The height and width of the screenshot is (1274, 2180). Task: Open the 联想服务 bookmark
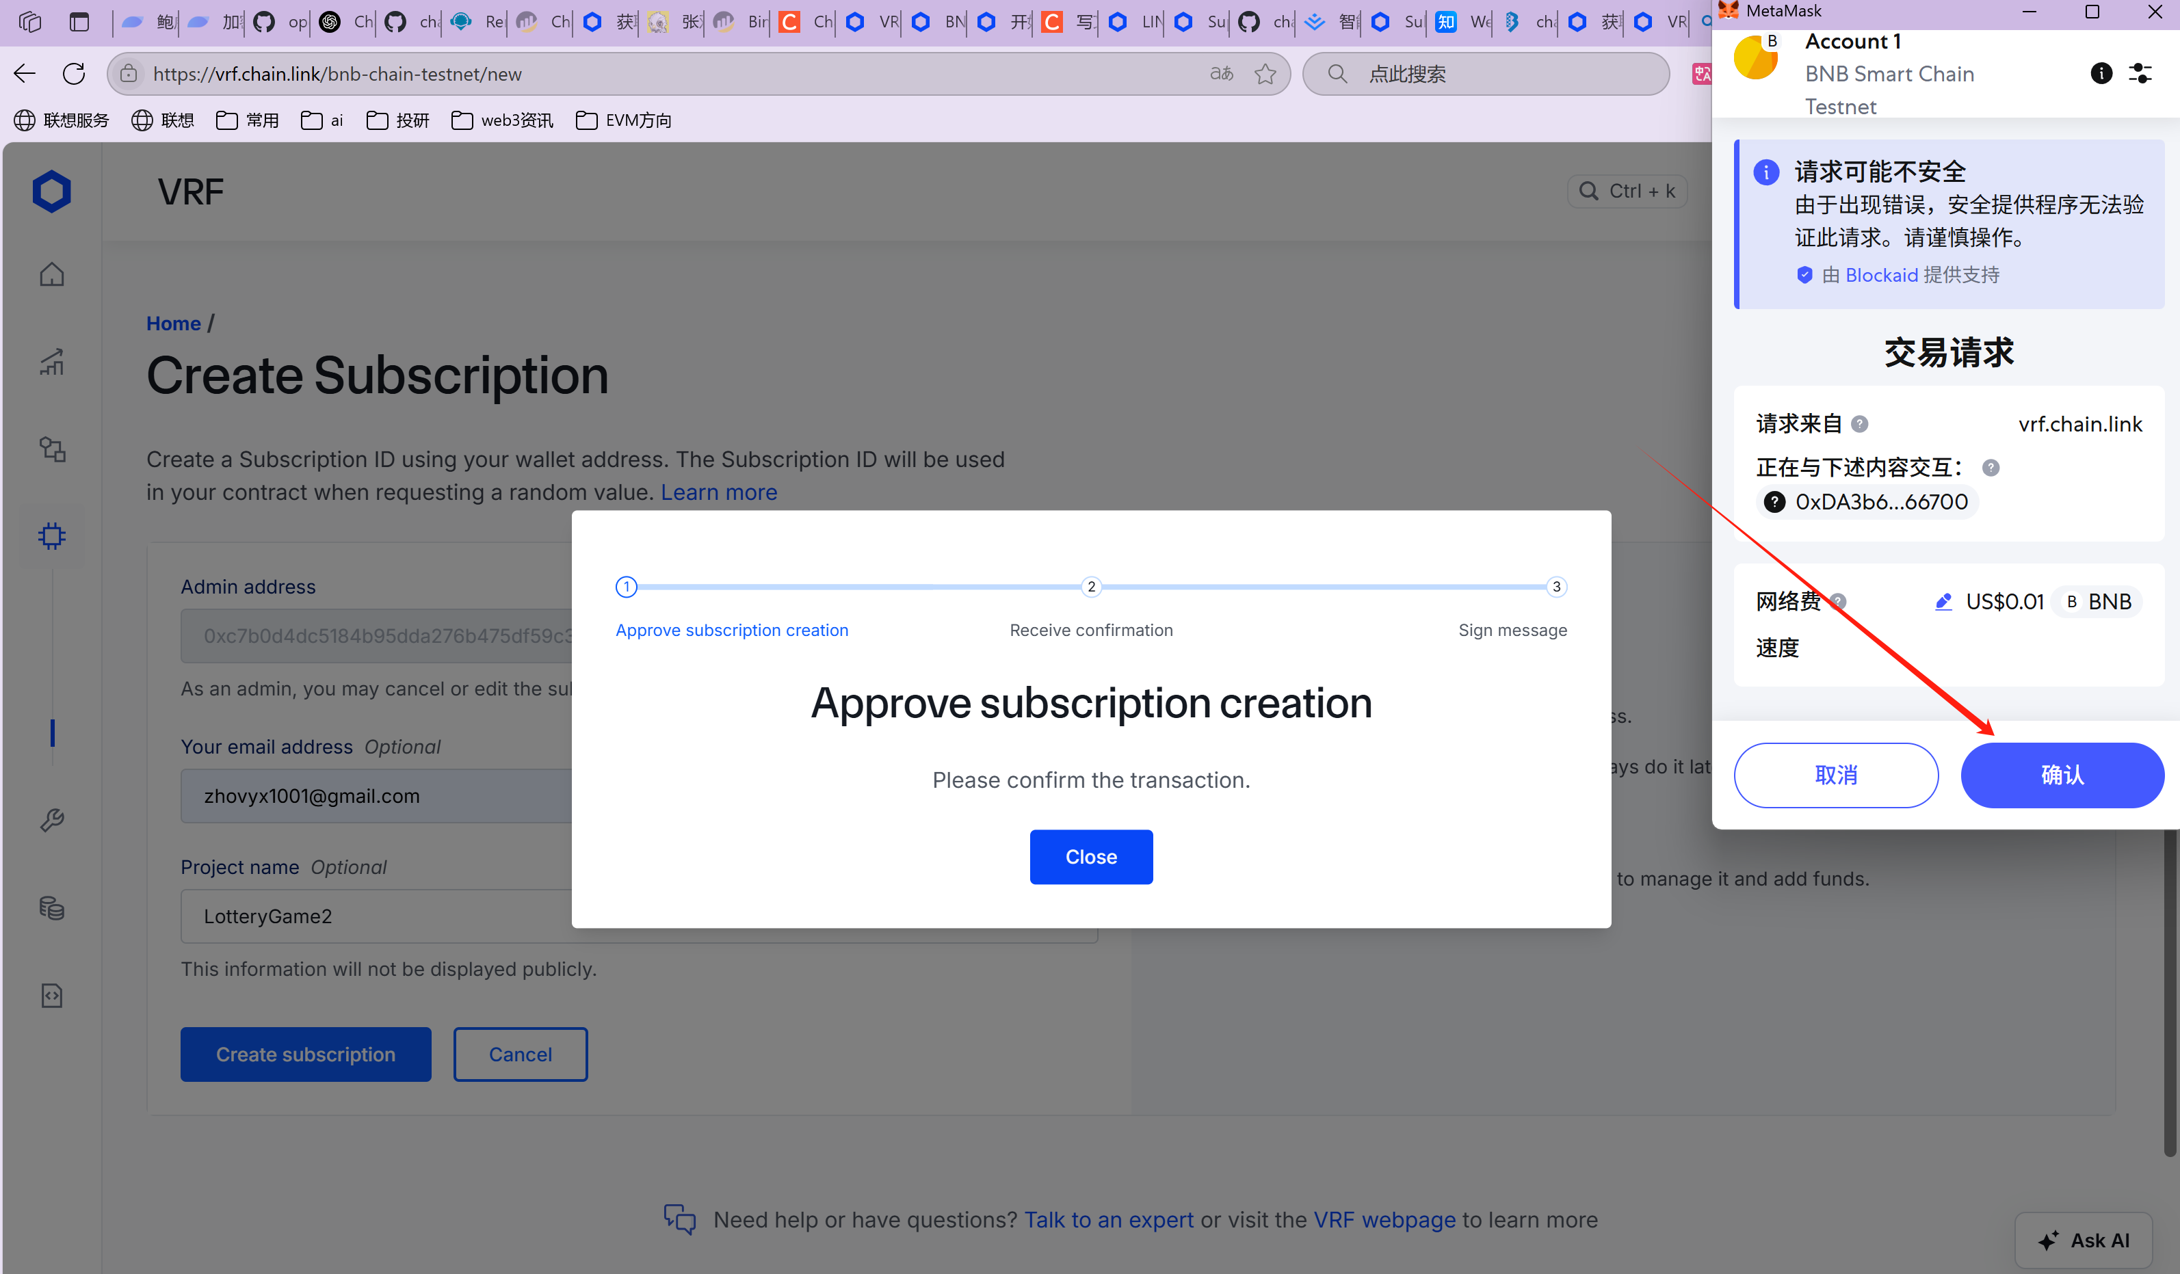[x=62, y=120]
